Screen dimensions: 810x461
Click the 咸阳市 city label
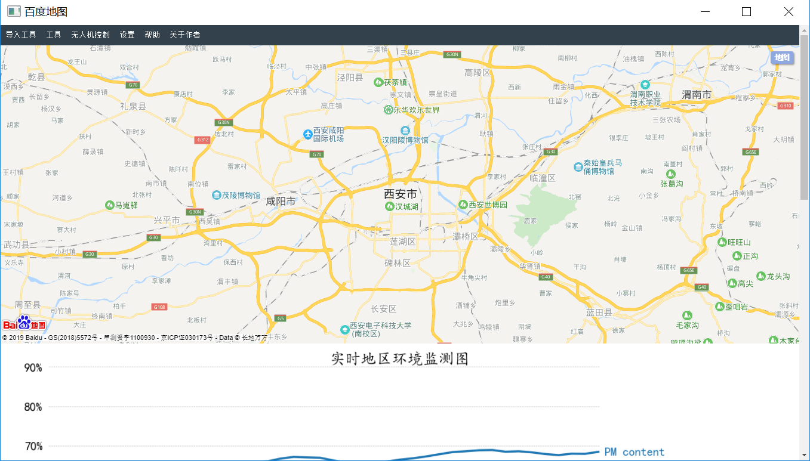point(281,202)
